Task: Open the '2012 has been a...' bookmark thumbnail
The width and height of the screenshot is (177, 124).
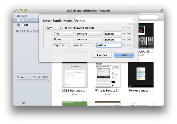Action: tap(75, 75)
